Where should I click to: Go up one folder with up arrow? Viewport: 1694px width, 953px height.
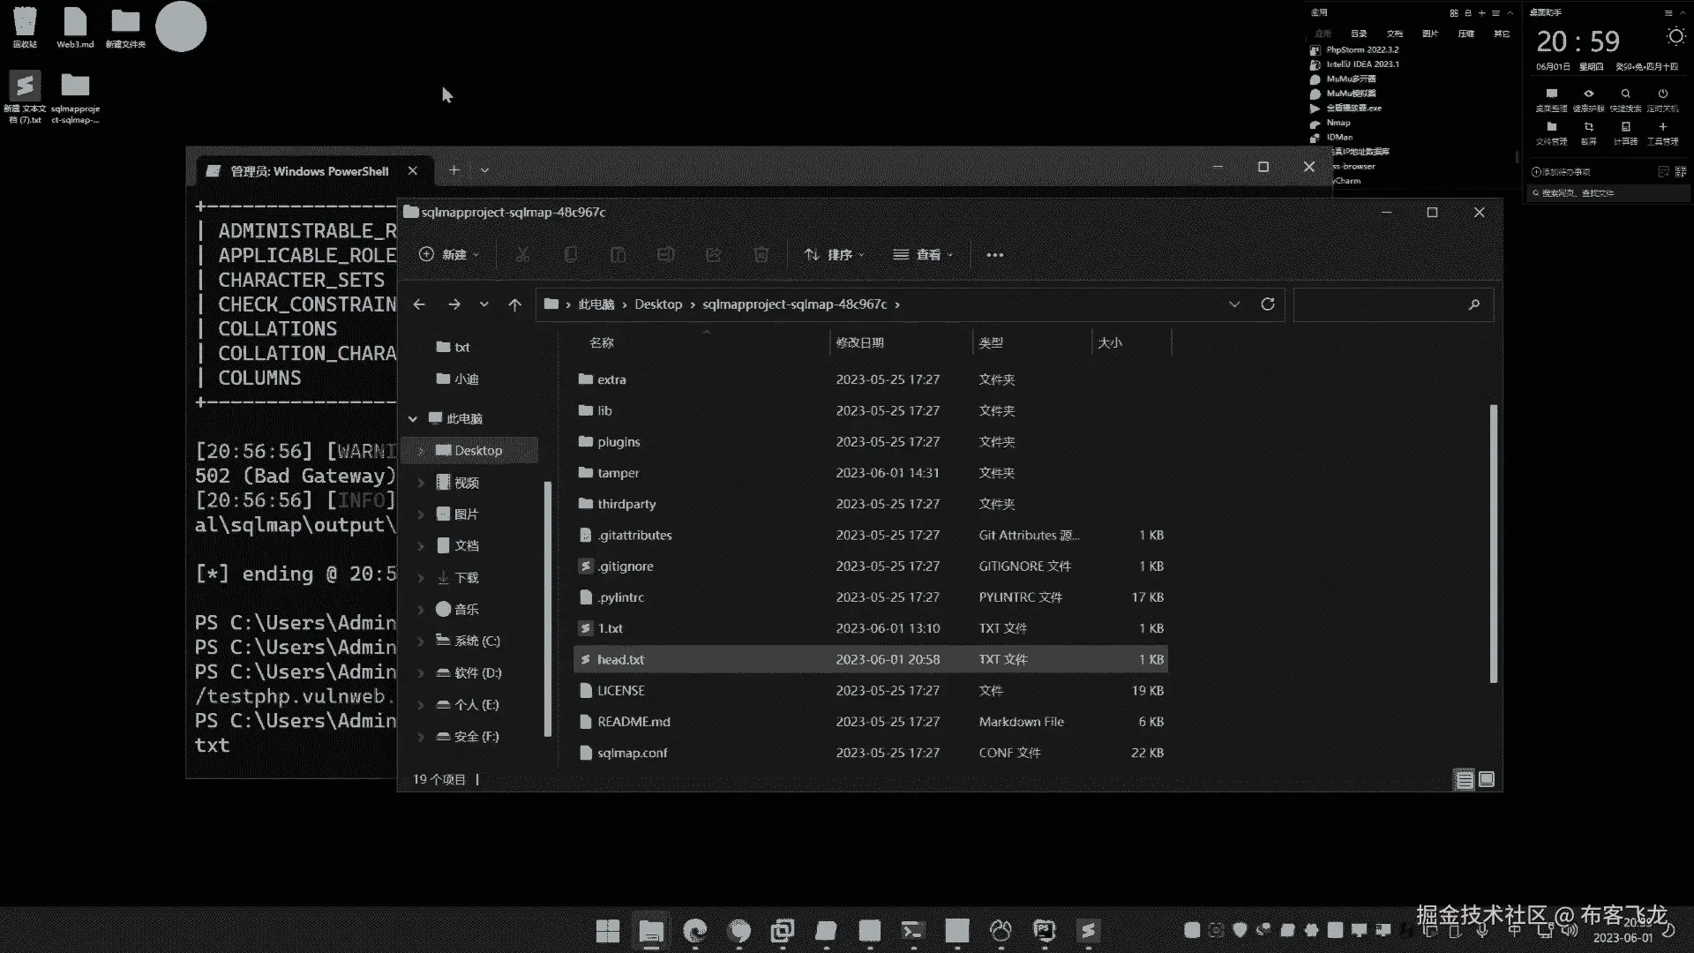point(515,304)
